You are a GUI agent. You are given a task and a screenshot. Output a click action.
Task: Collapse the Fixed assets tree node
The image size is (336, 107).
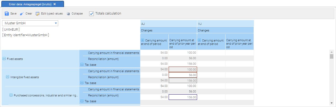pos(4,59)
